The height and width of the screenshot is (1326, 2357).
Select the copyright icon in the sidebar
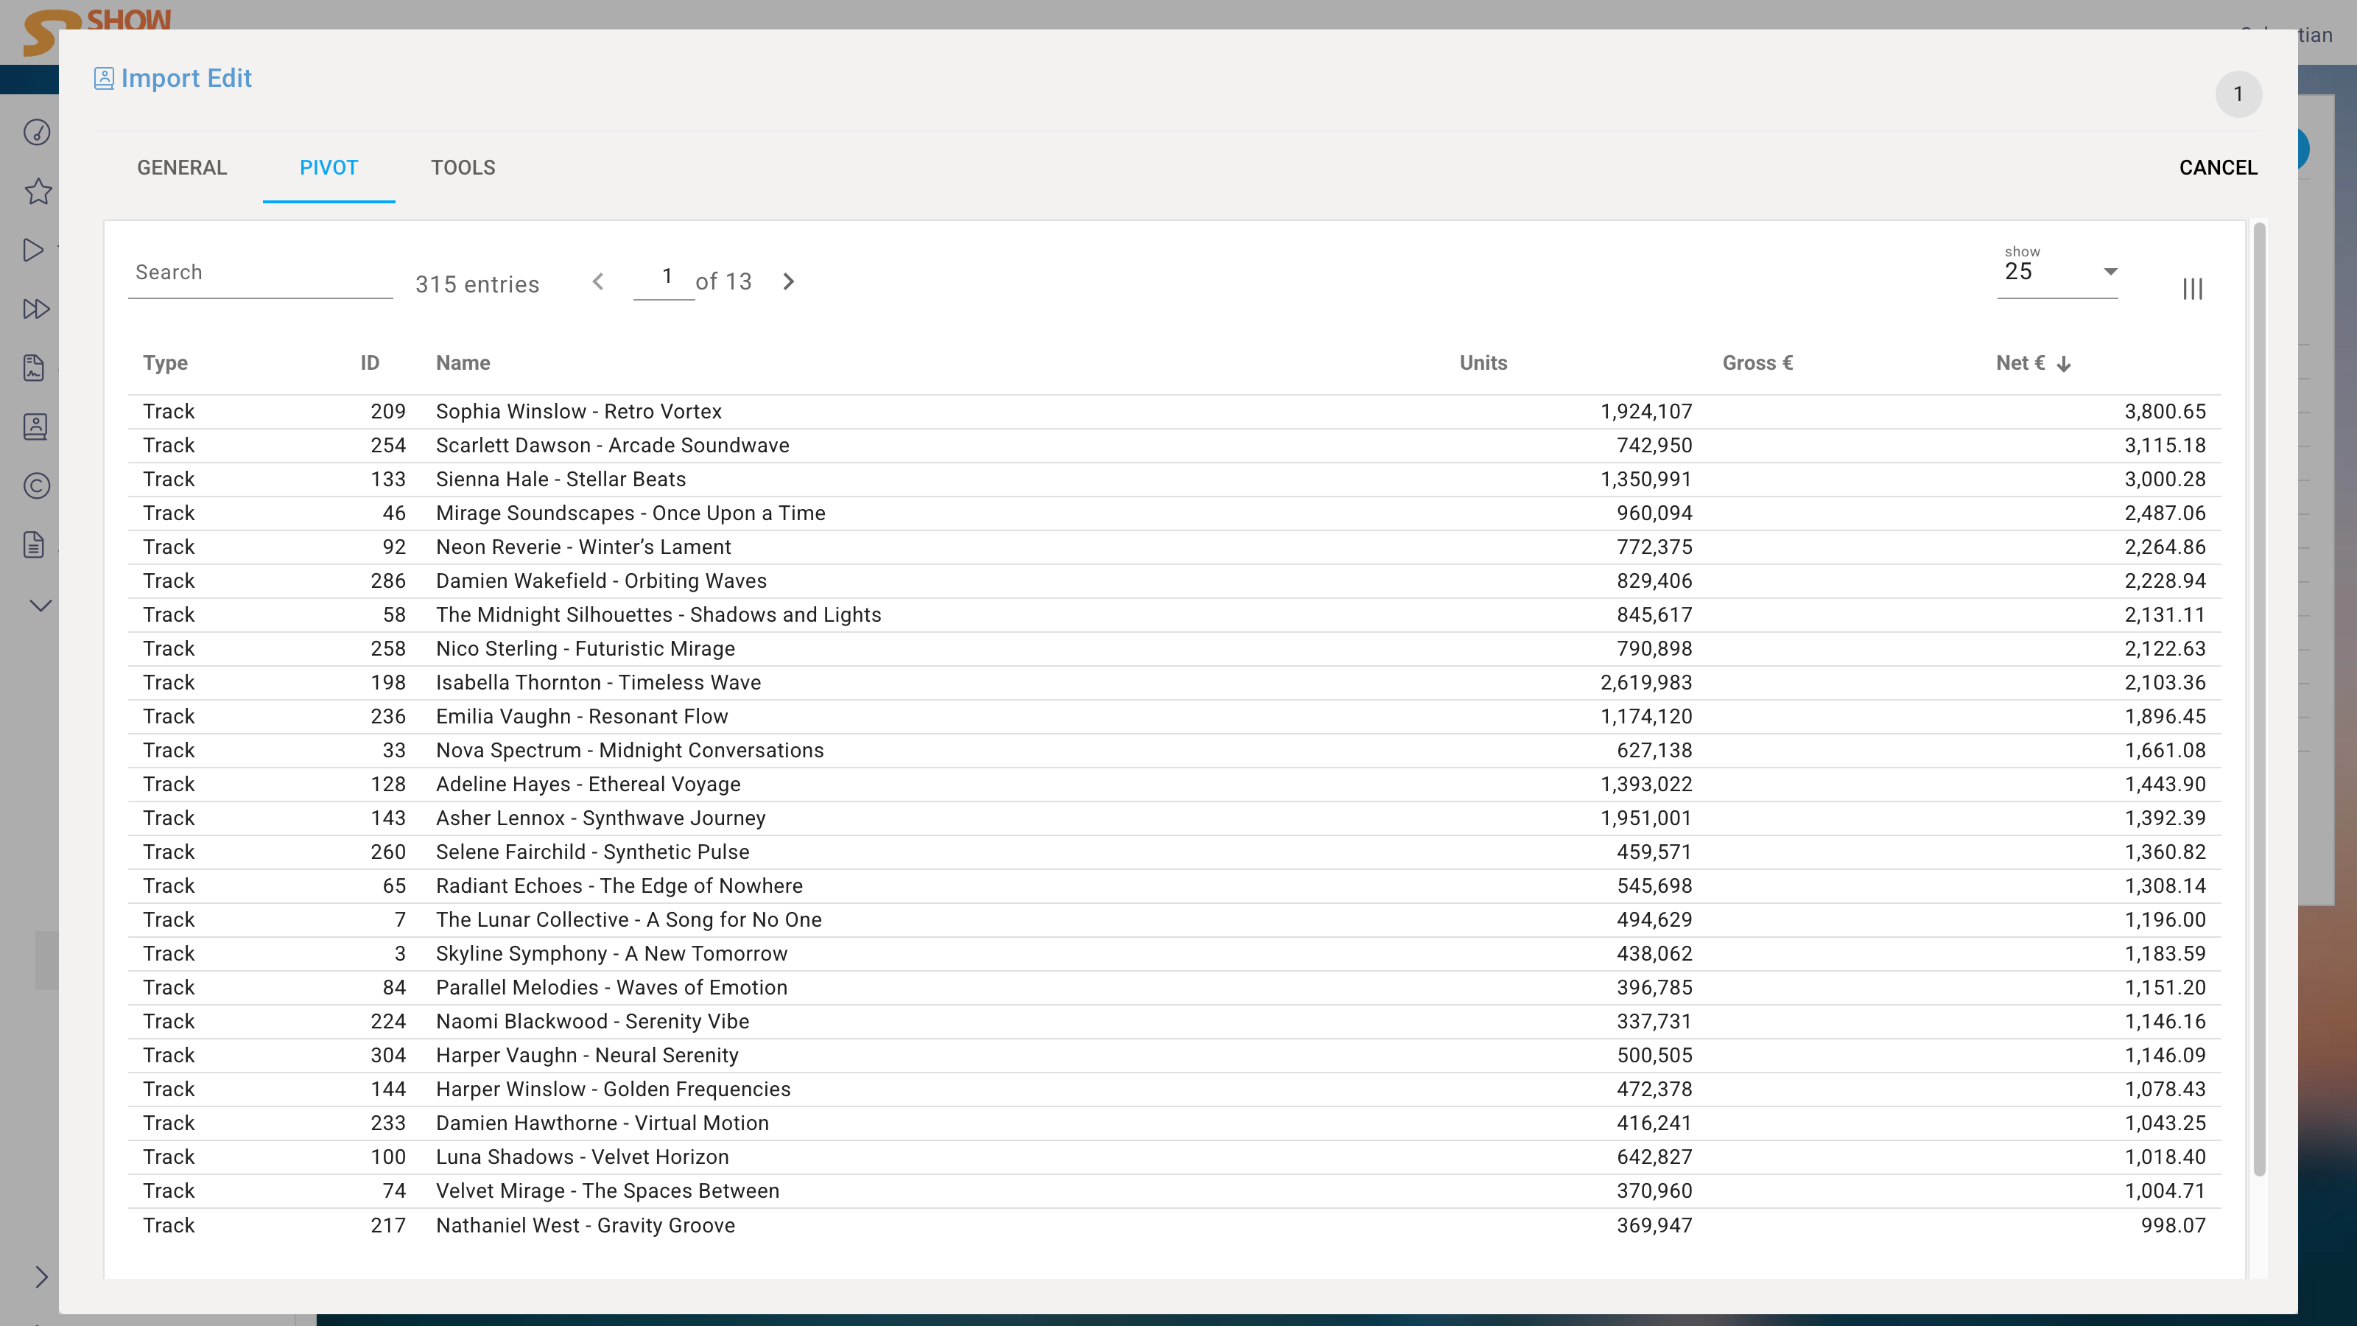point(35,486)
